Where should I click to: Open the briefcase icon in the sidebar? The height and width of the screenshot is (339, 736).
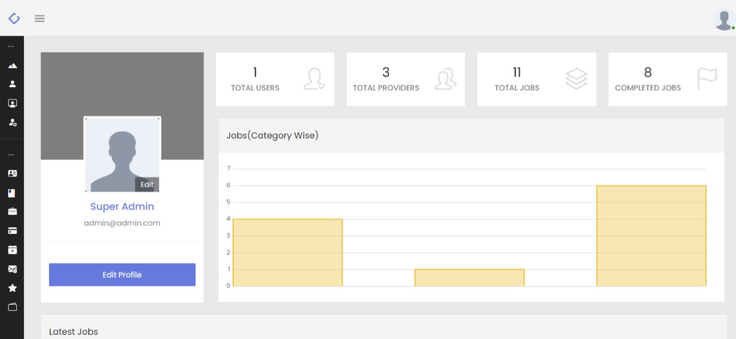coord(12,212)
